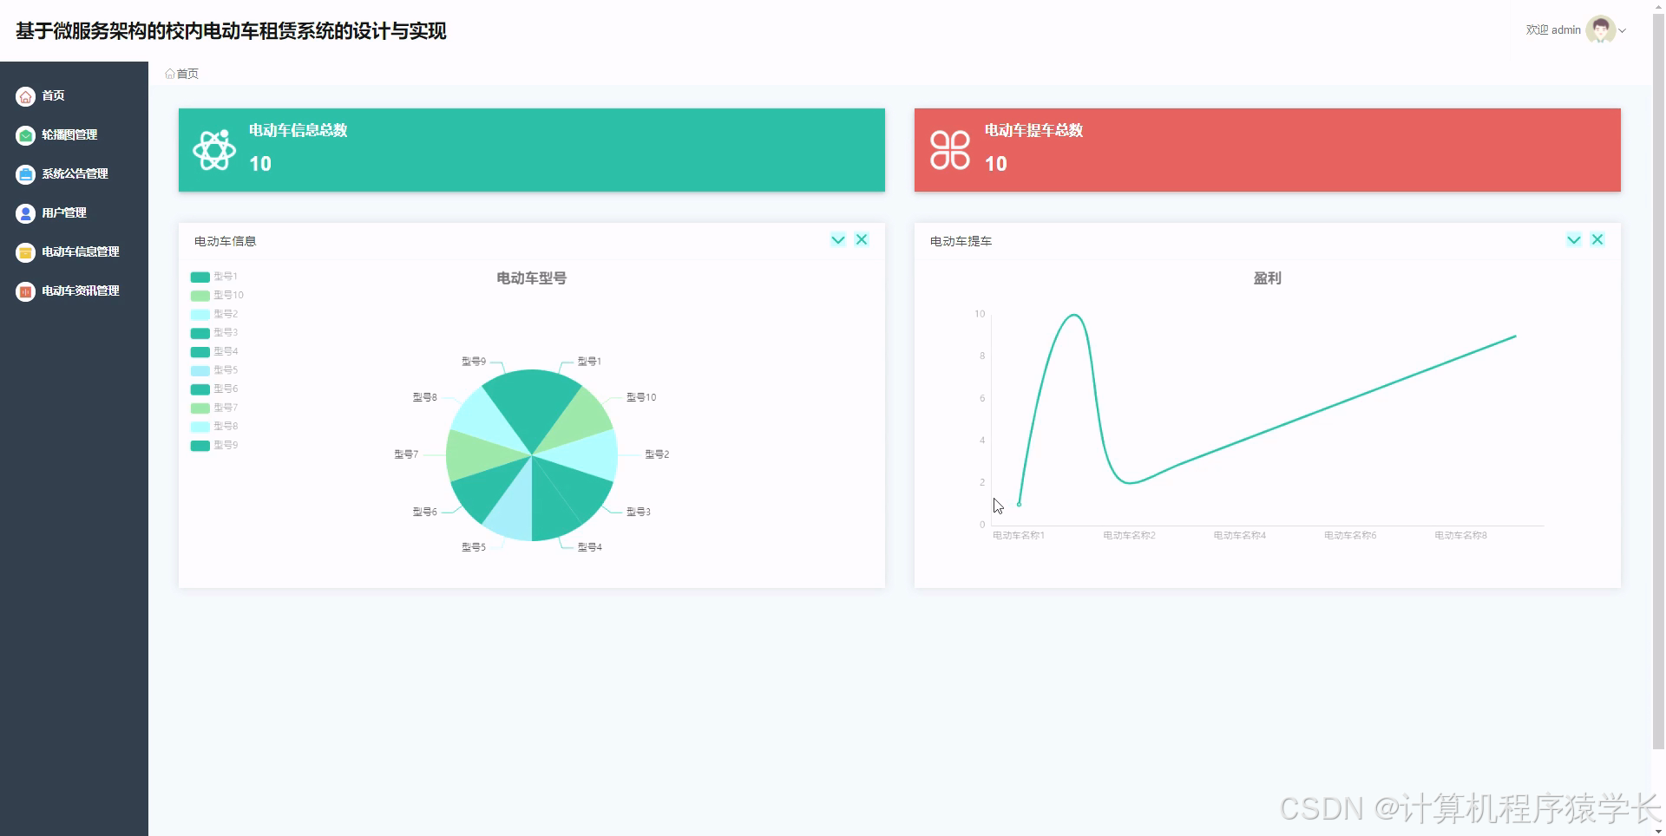Click the 型号10 label beside the pie
Screen dimensions: 1666x836
pos(641,397)
